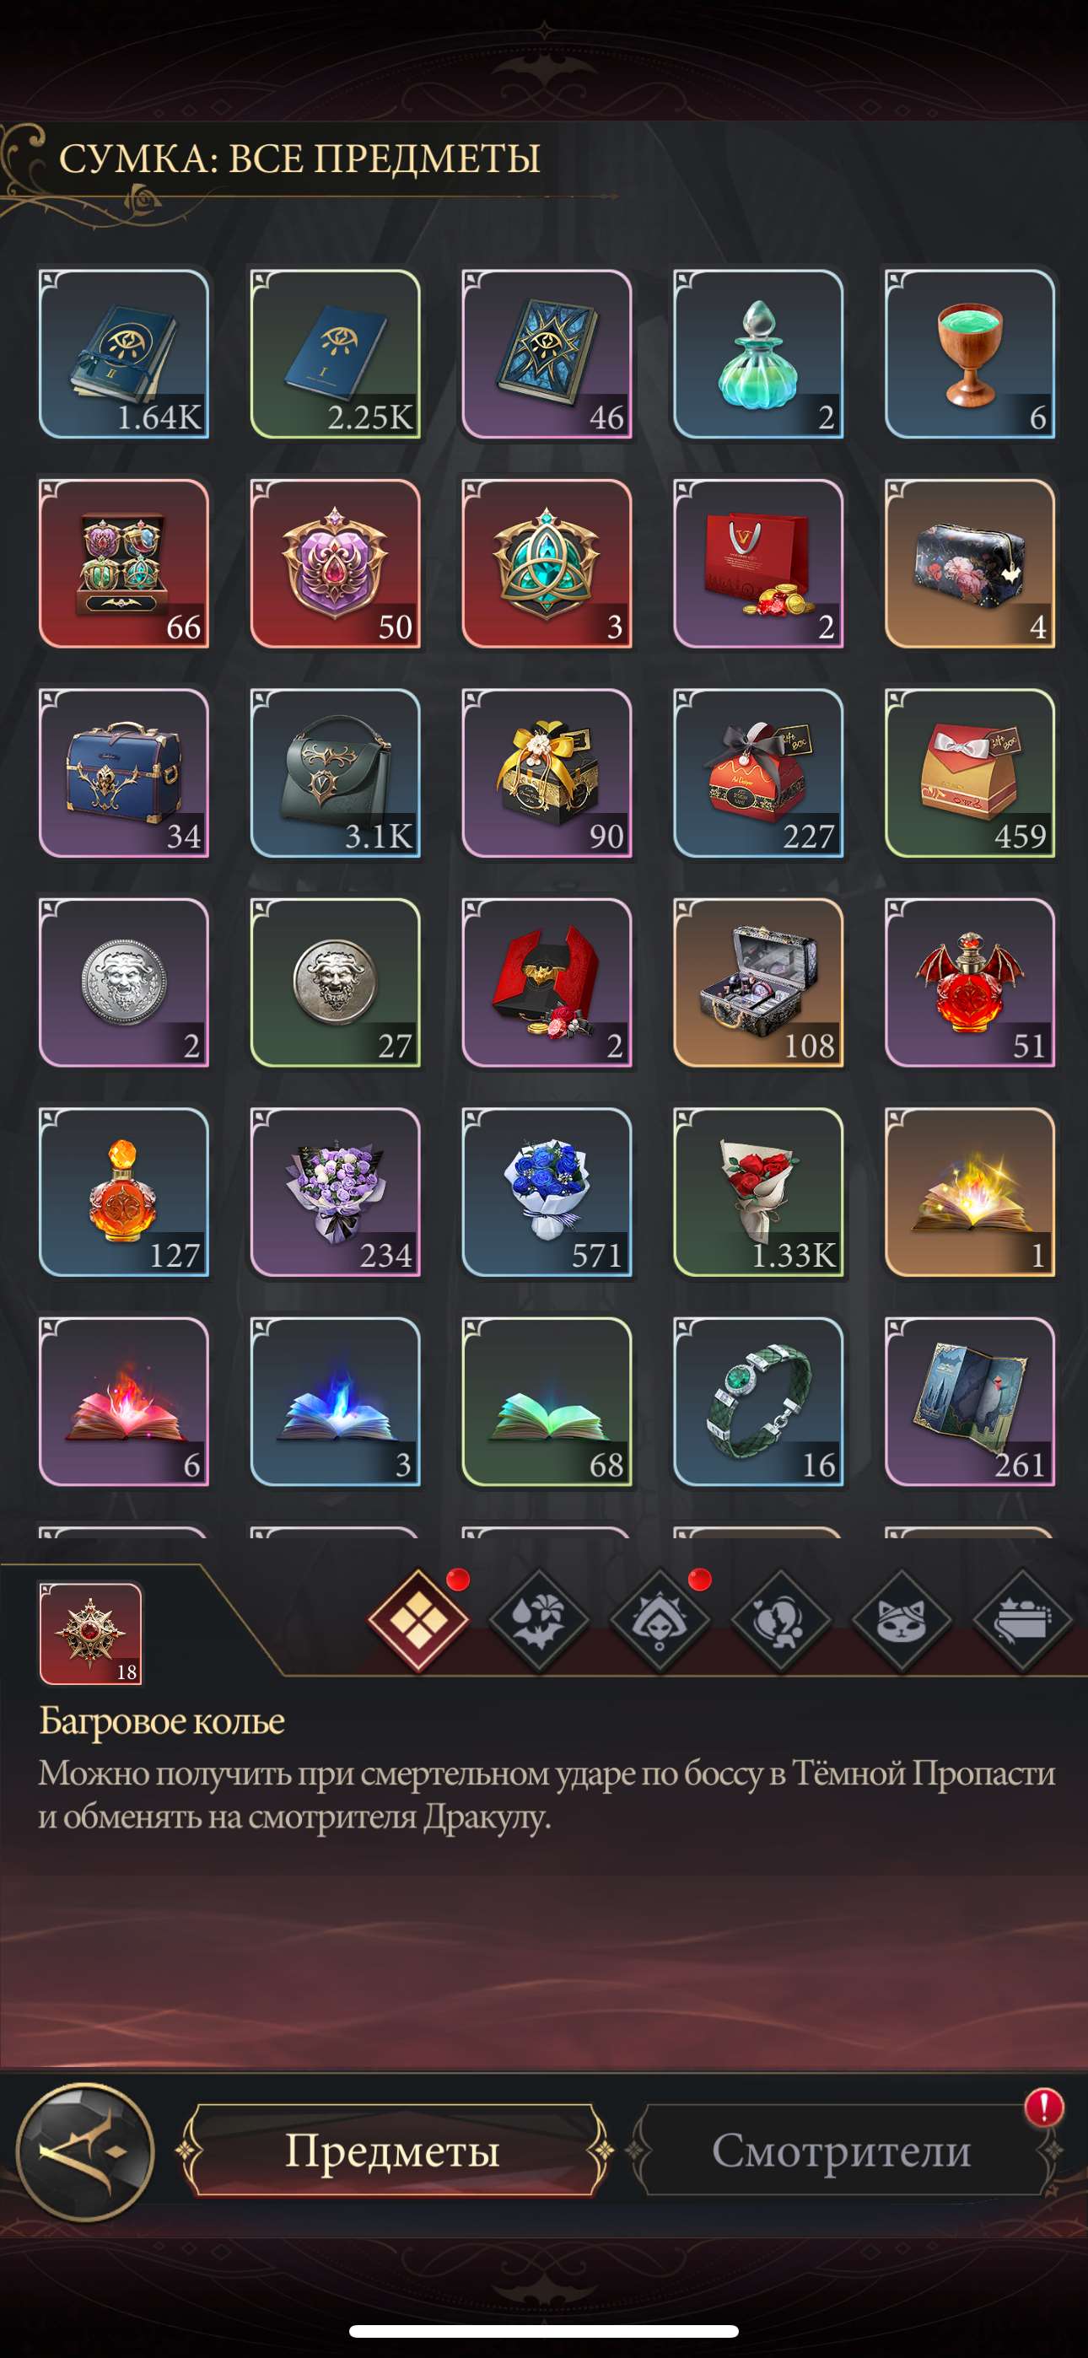Image resolution: width=1088 pixels, height=2358 pixels.
Task: Choose the two-faces profile filter icon
Action: 781,1619
